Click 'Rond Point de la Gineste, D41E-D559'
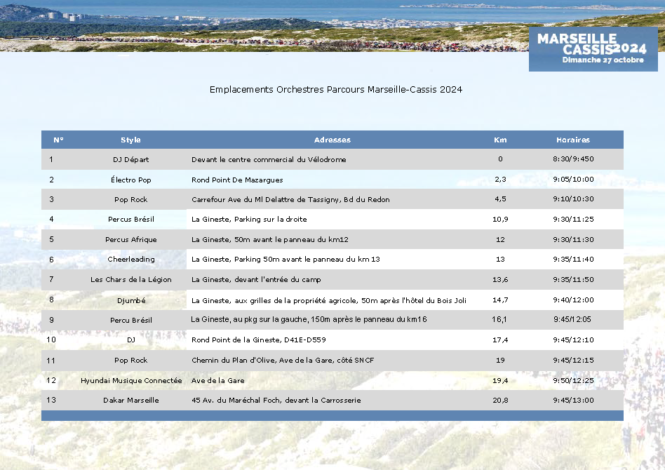The image size is (665, 470). (x=259, y=340)
